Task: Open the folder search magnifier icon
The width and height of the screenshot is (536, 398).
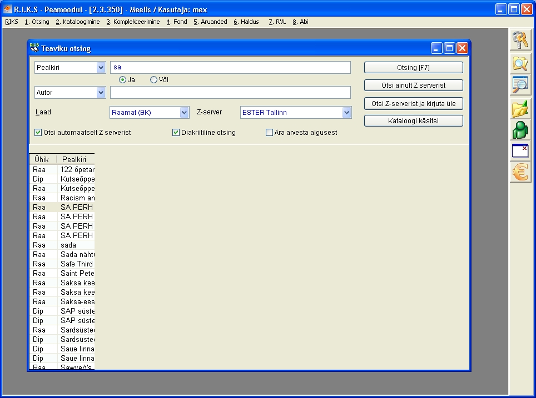Action: coord(520,63)
